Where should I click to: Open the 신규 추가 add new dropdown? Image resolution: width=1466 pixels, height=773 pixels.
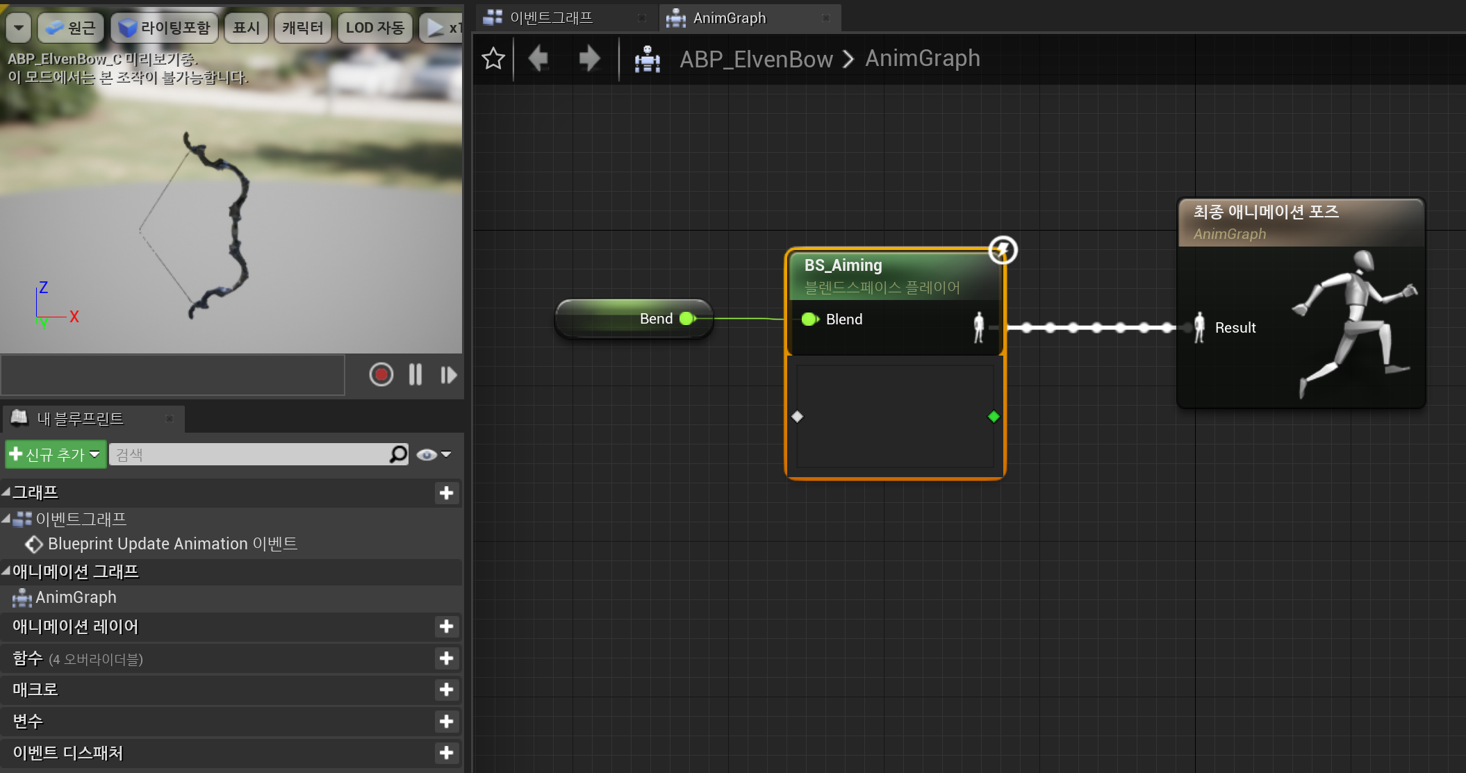point(56,454)
